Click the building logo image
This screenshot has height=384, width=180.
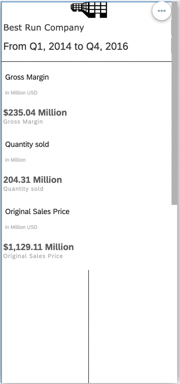pyautogui.click(x=88, y=10)
